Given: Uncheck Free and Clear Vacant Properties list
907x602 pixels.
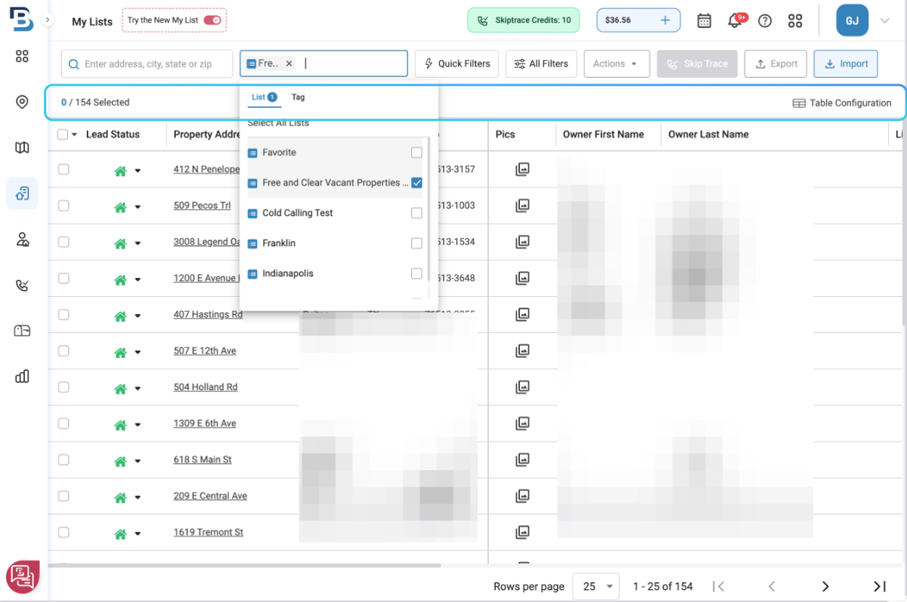Looking at the screenshot, I should [416, 182].
